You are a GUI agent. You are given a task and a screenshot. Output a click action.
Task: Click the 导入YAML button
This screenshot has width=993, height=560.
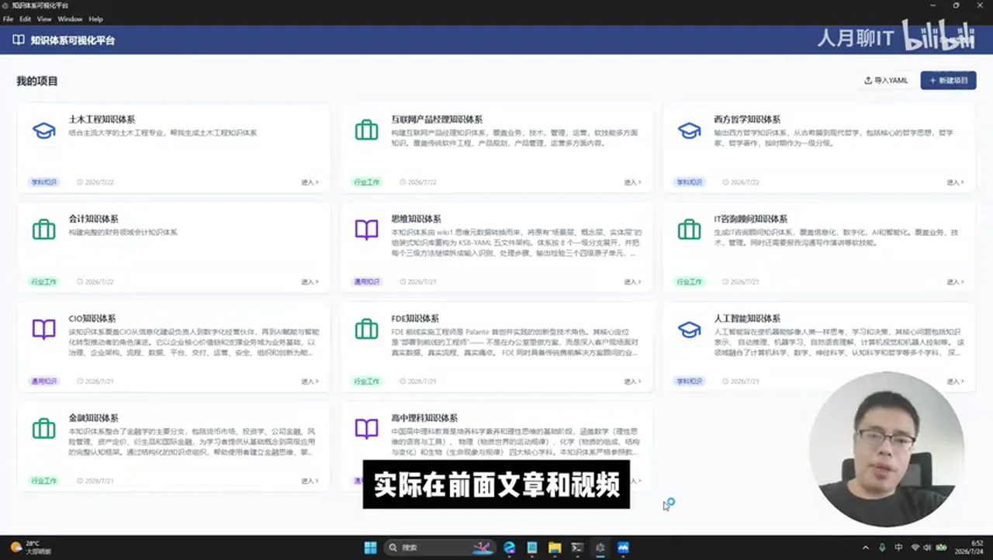[886, 81]
